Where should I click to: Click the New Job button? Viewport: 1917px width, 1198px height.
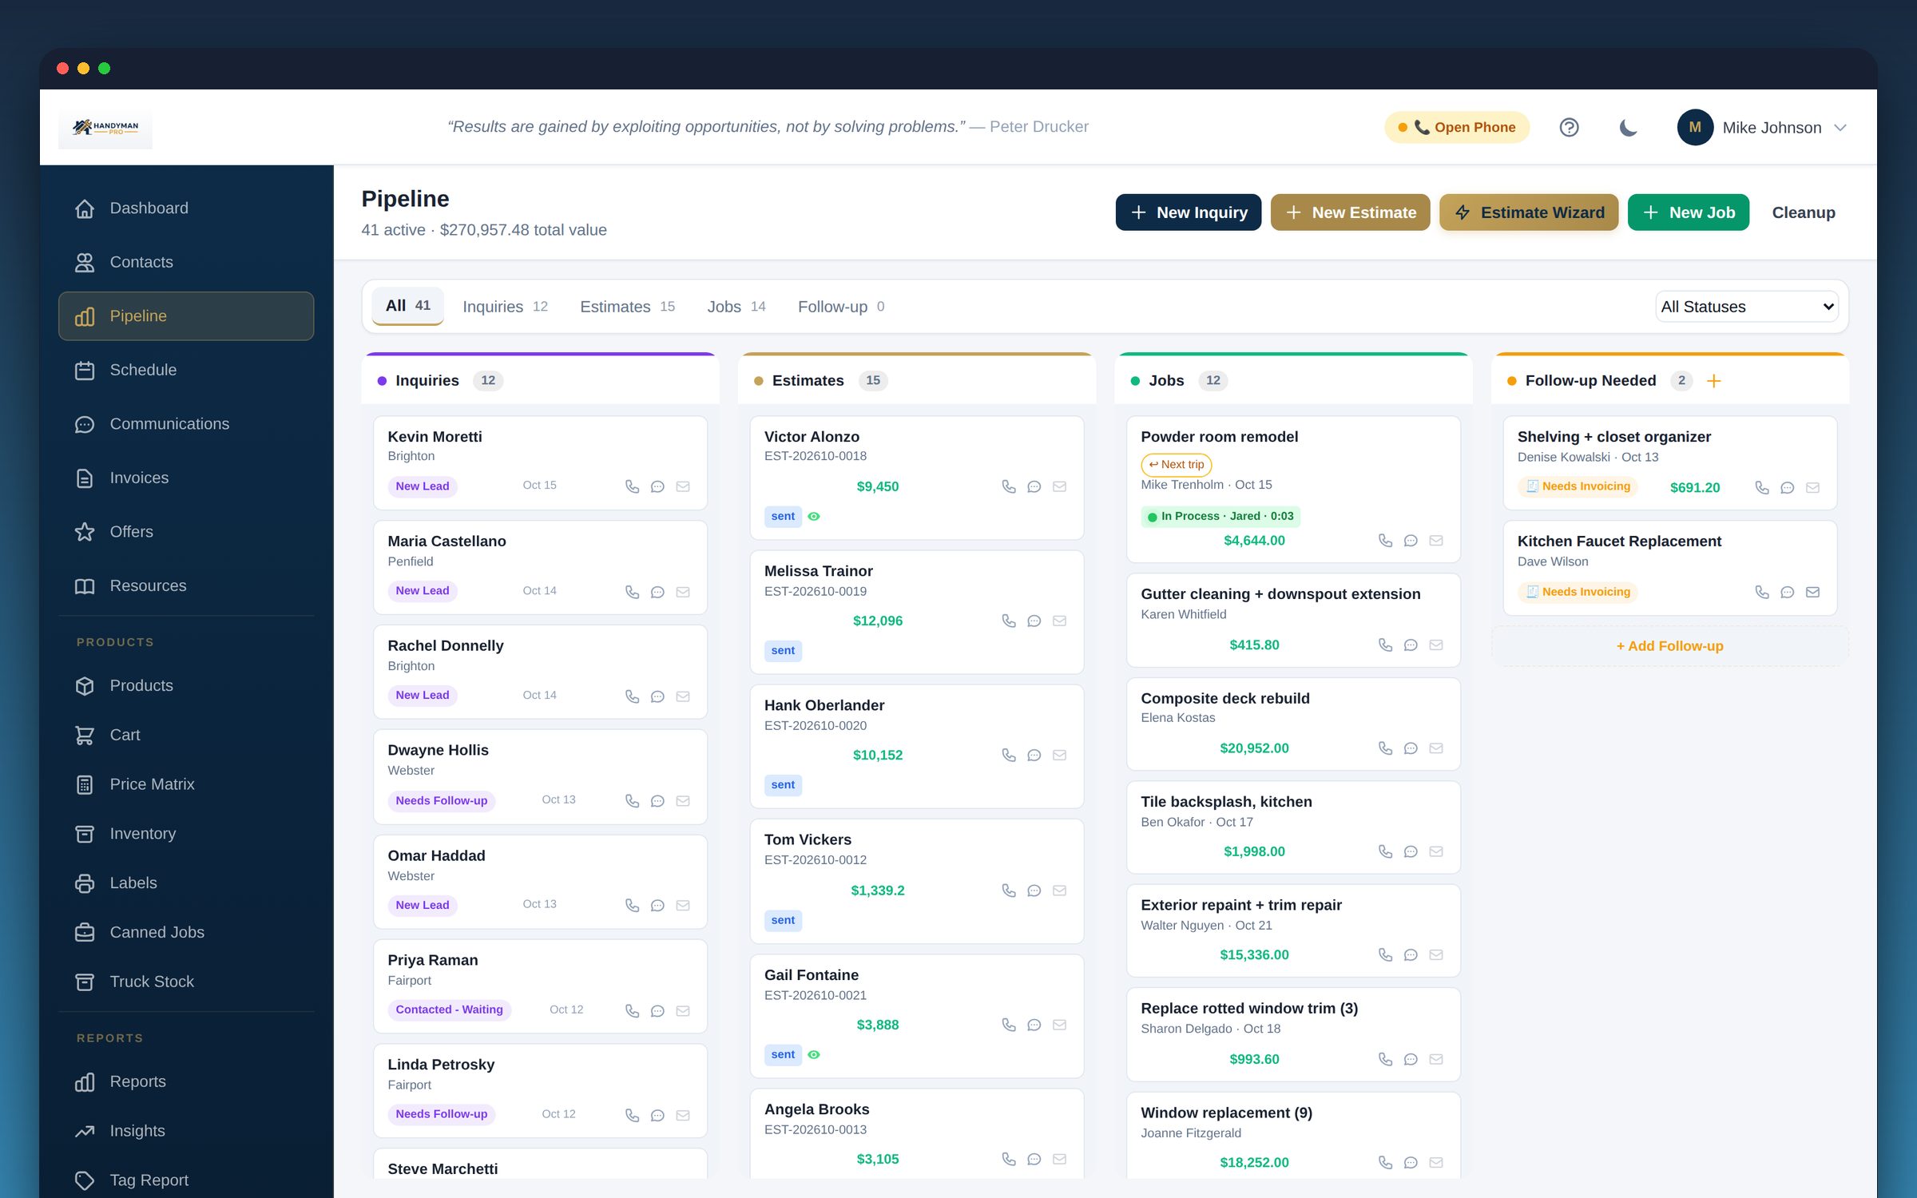tap(1688, 212)
